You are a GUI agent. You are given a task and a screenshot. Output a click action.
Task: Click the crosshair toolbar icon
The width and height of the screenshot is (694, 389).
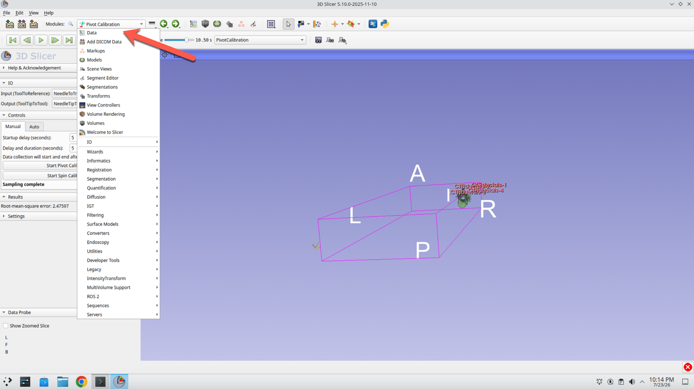coord(334,24)
